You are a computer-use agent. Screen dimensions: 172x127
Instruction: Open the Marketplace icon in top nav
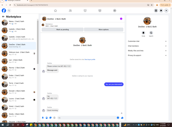(100, 11)
